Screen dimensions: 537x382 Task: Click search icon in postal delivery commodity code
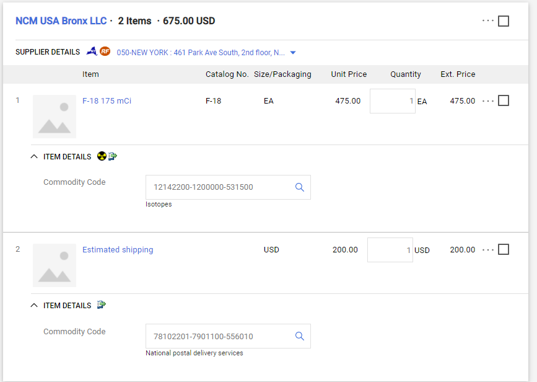300,336
